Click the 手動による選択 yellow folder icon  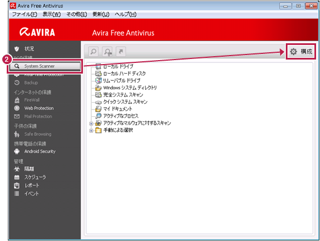tap(99, 130)
